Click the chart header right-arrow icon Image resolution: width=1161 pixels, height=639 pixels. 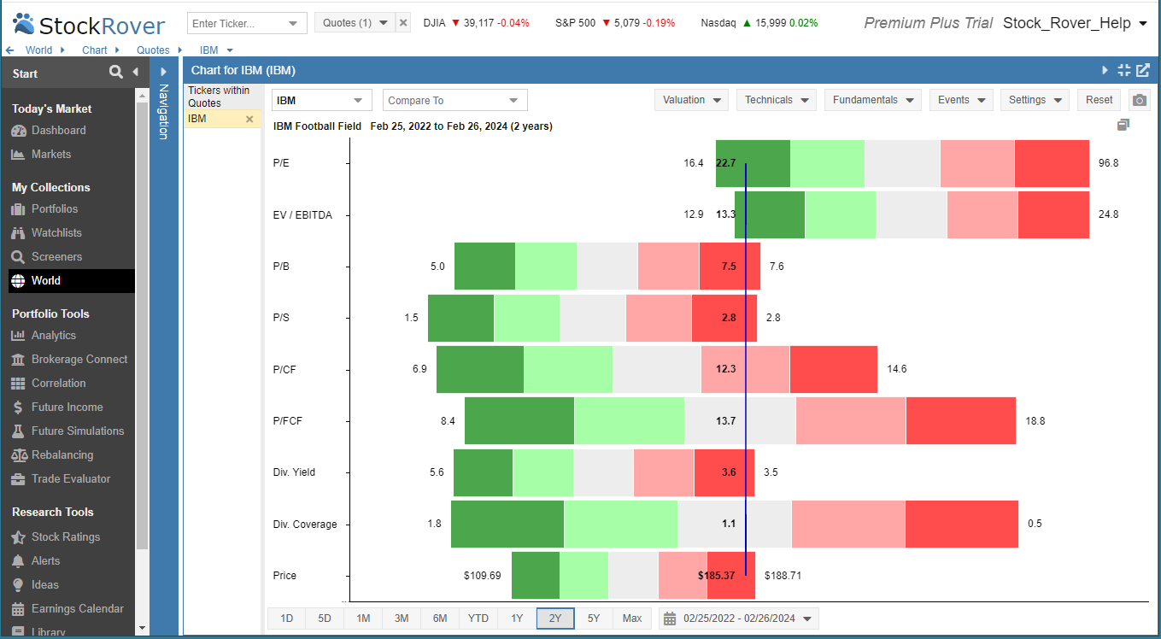coord(1105,70)
